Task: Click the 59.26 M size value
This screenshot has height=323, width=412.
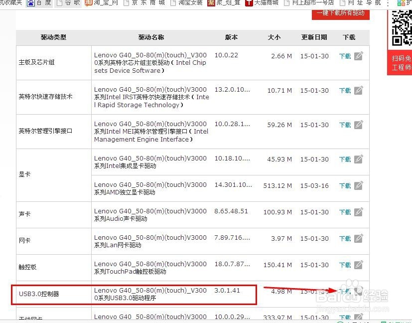Action: (x=279, y=125)
